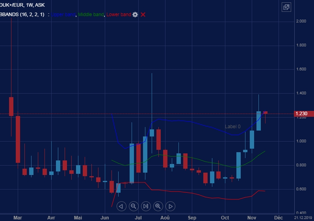The width and height of the screenshot is (314, 221).
Task: Click the Oct label on time axis
Action: 225,217
